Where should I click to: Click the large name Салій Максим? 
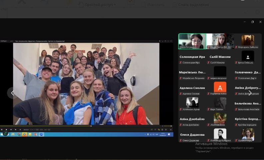pyautogui.click(x=220, y=57)
